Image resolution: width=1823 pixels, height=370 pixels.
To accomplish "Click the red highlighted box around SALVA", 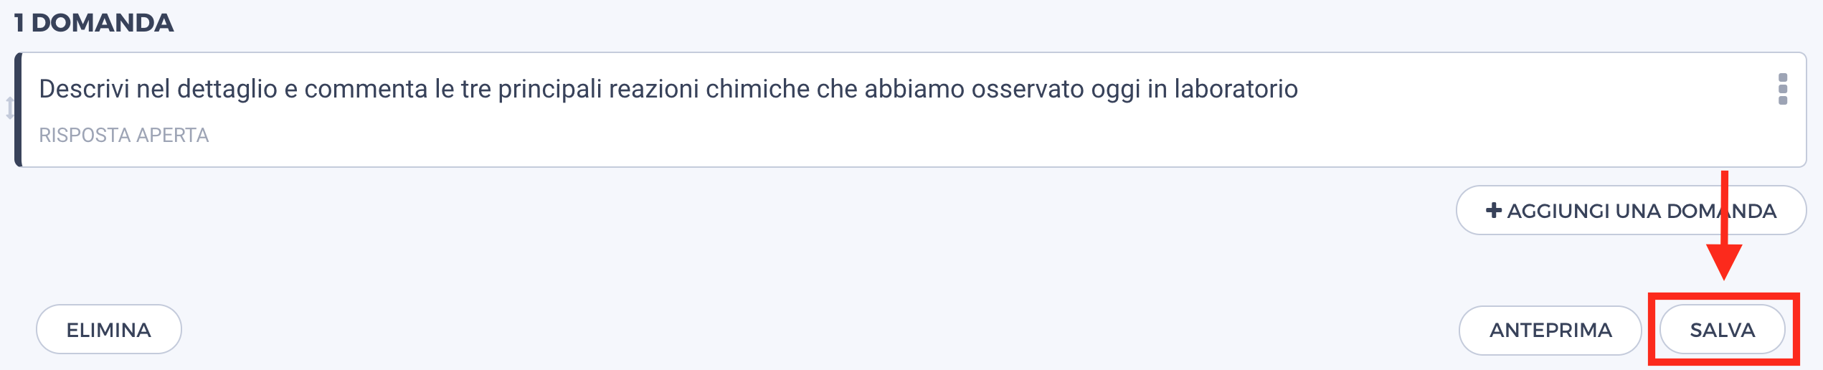I will 1724,329.
